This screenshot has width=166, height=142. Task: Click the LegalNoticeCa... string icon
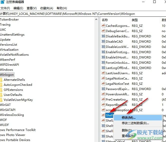103,78
